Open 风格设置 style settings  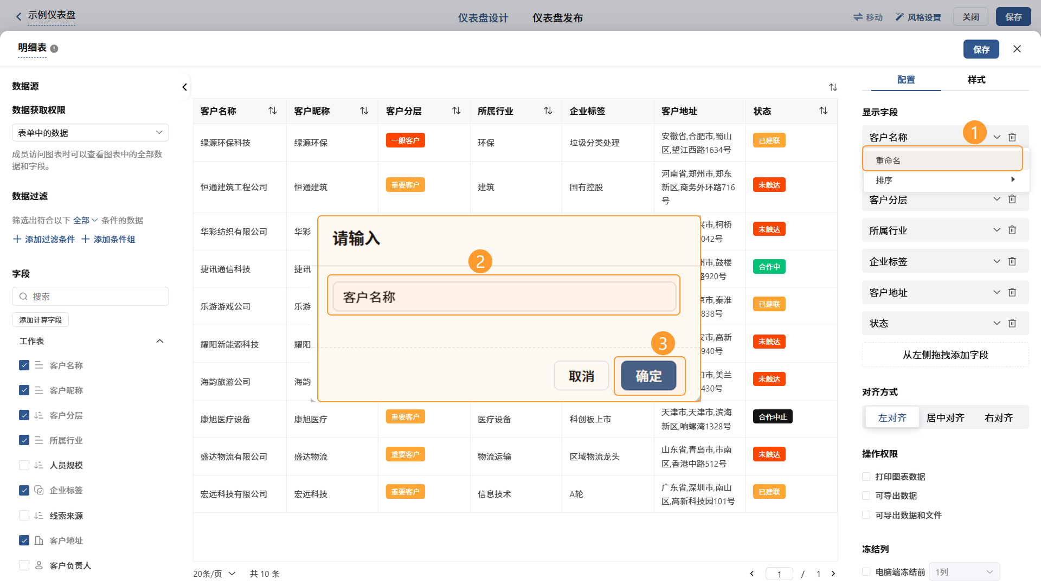(x=918, y=17)
